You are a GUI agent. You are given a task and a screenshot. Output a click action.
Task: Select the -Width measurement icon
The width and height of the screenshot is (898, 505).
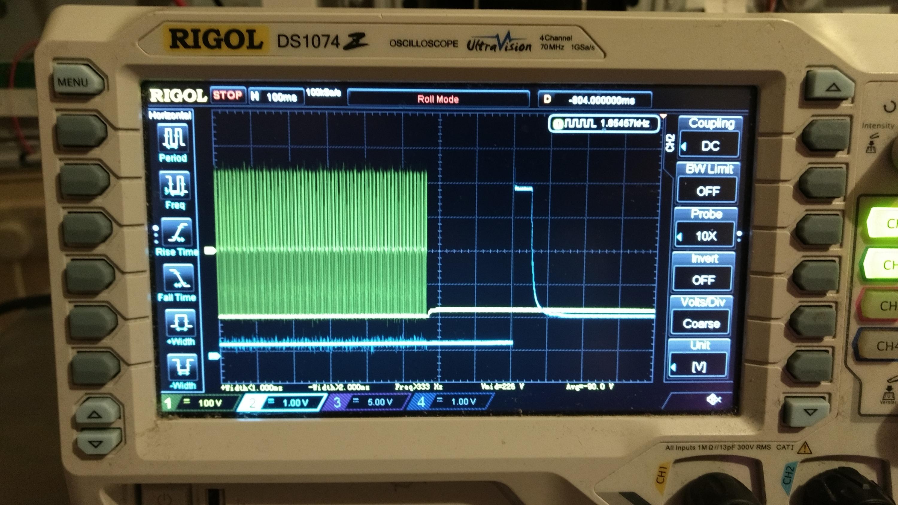[182, 368]
